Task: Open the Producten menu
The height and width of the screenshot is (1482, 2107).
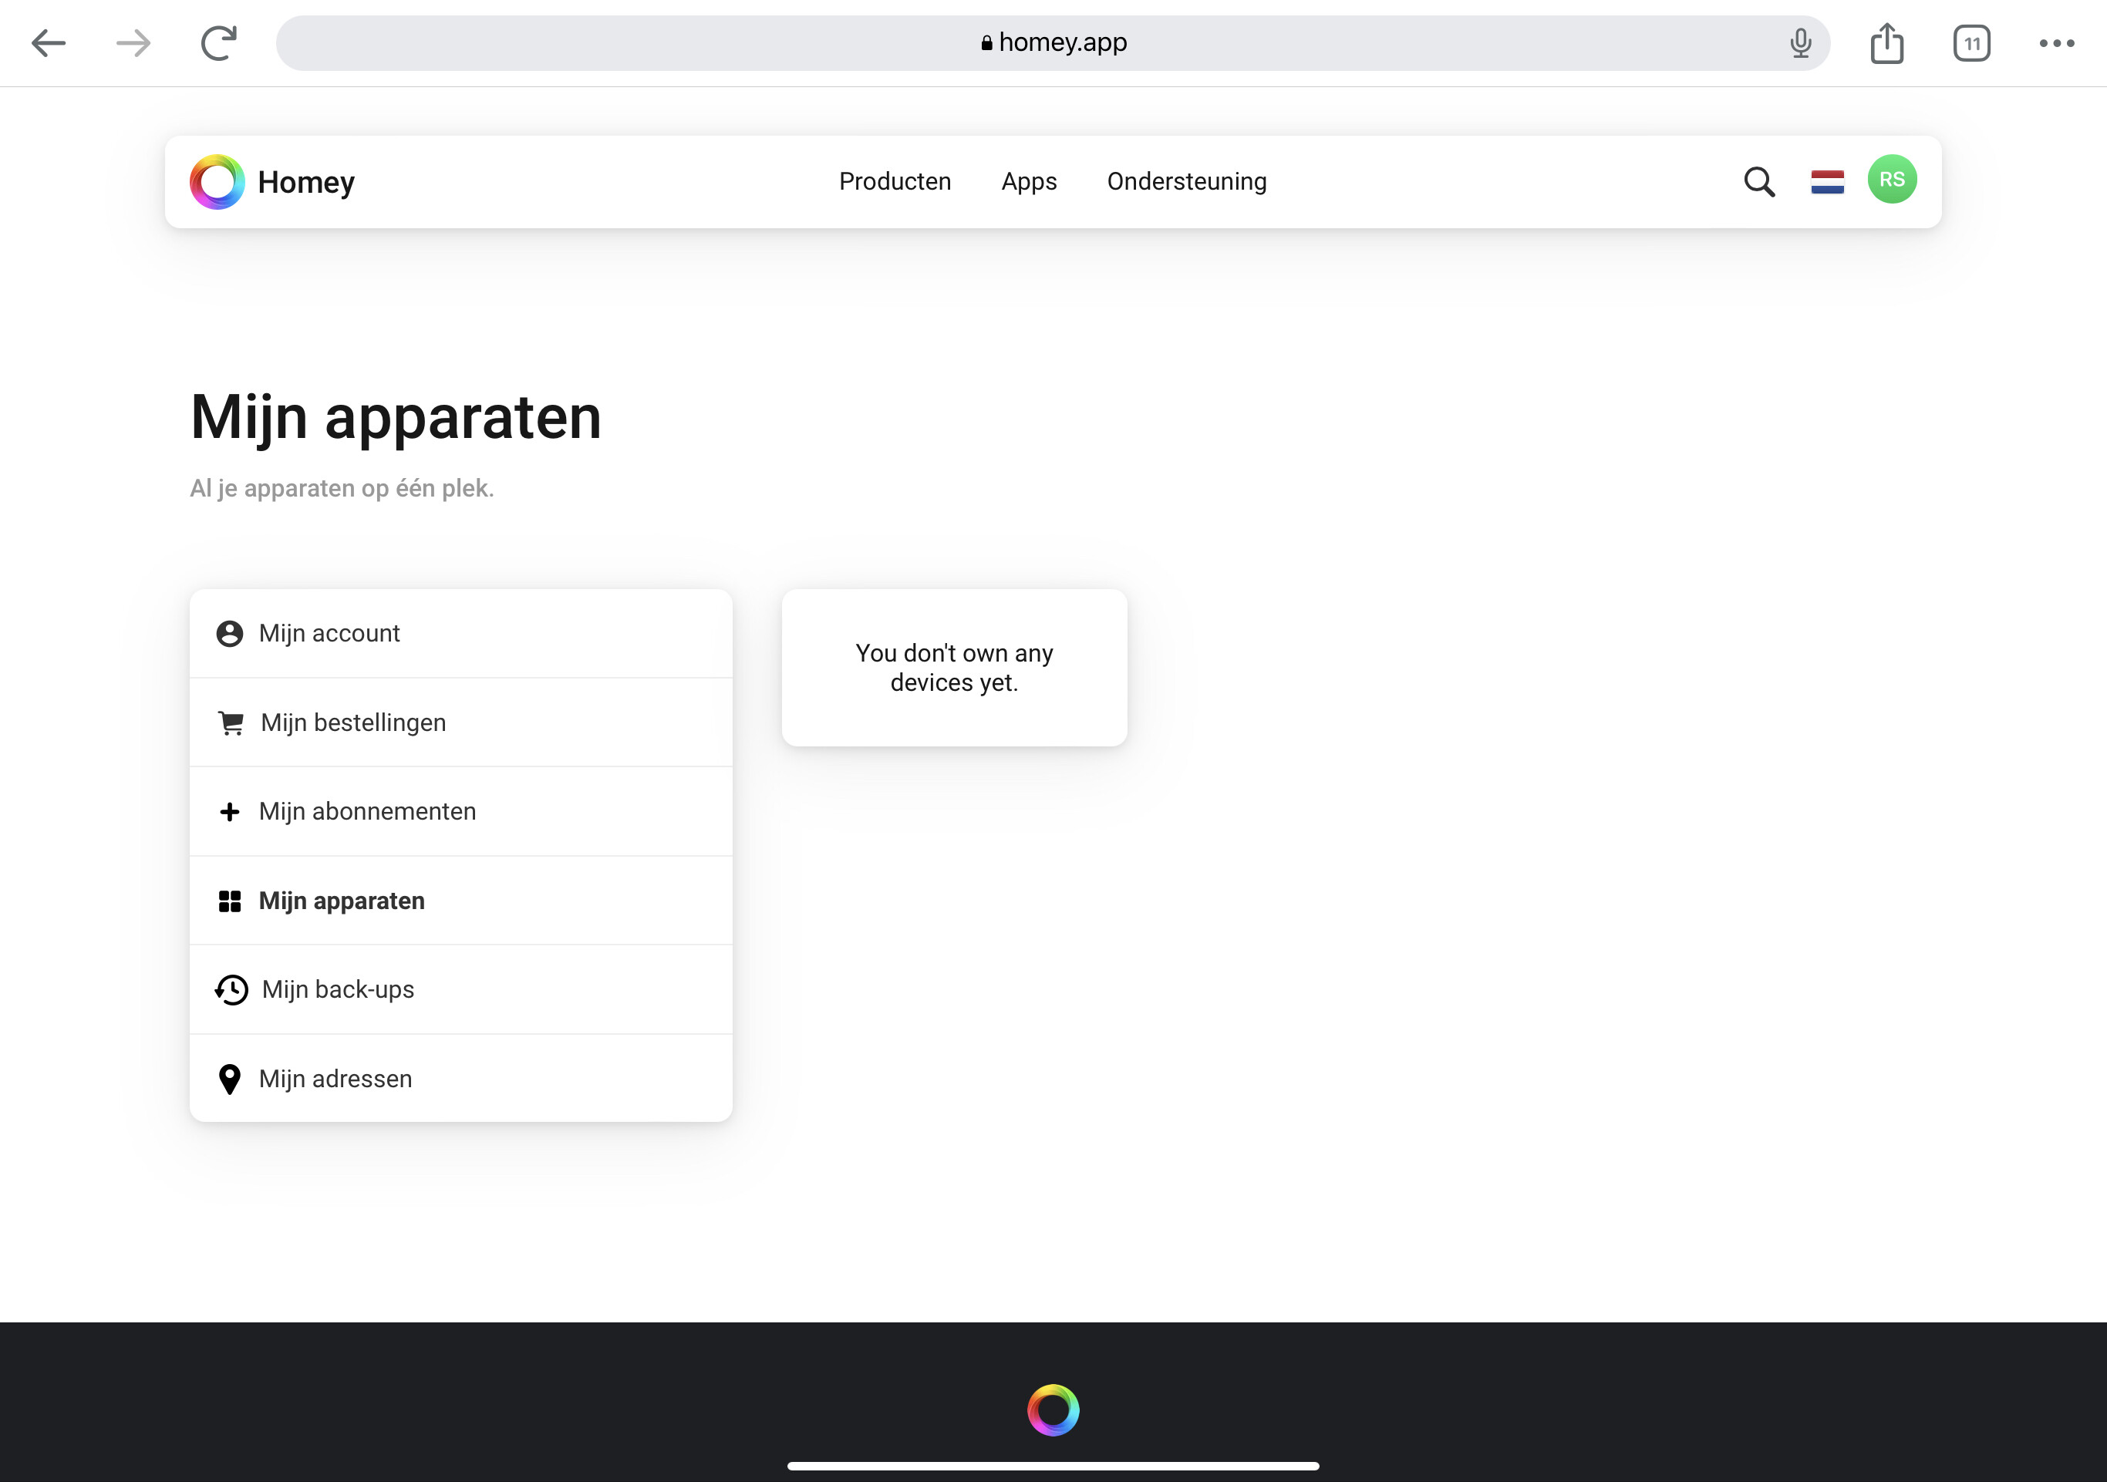Action: pos(895,182)
